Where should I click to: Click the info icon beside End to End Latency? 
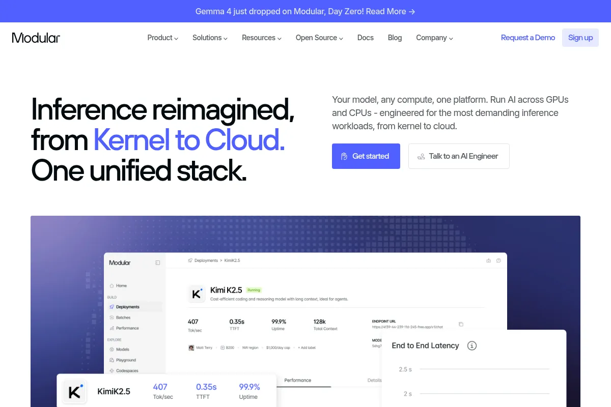[472, 345]
